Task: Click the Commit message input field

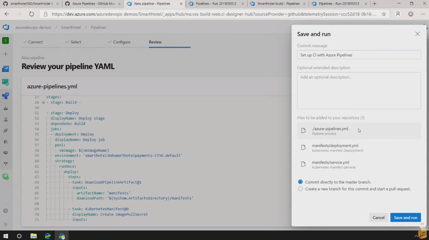Action: click(x=359, y=55)
